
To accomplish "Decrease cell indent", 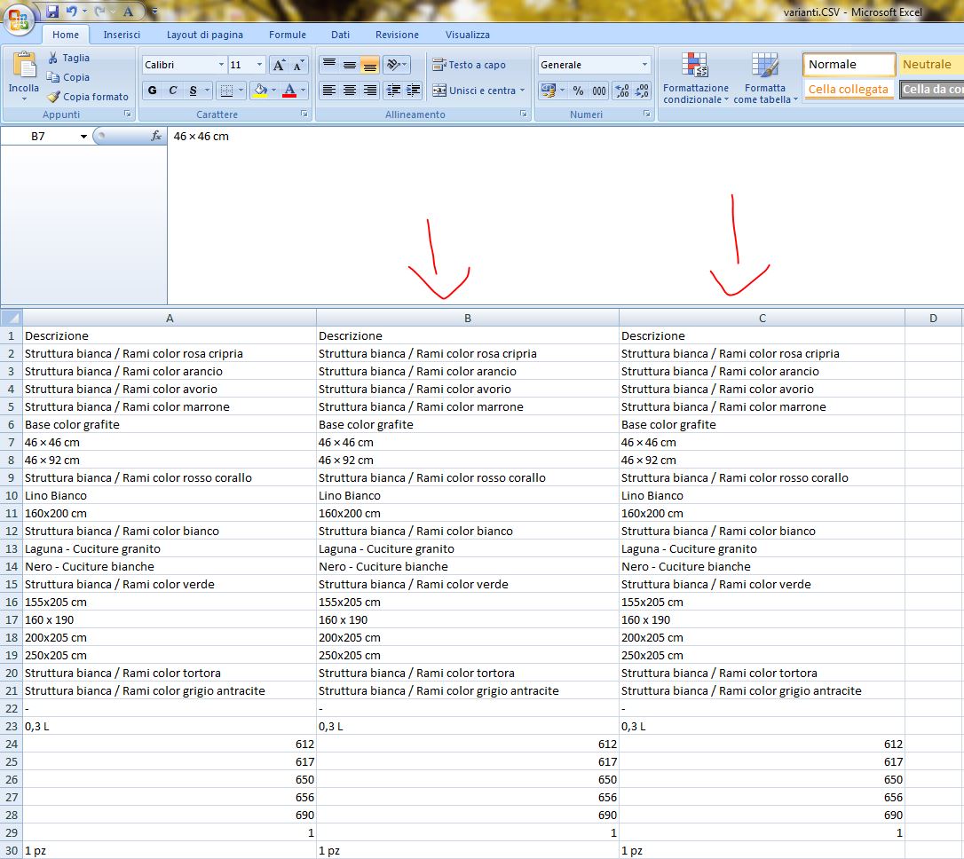I will pyautogui.click(x=393, y=91).
